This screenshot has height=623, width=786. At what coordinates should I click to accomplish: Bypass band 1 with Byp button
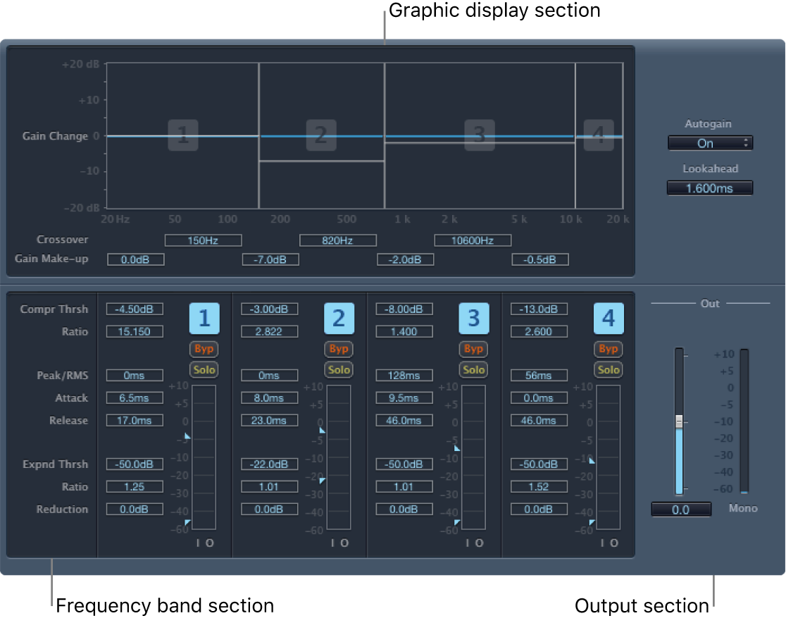coord(204,349)
